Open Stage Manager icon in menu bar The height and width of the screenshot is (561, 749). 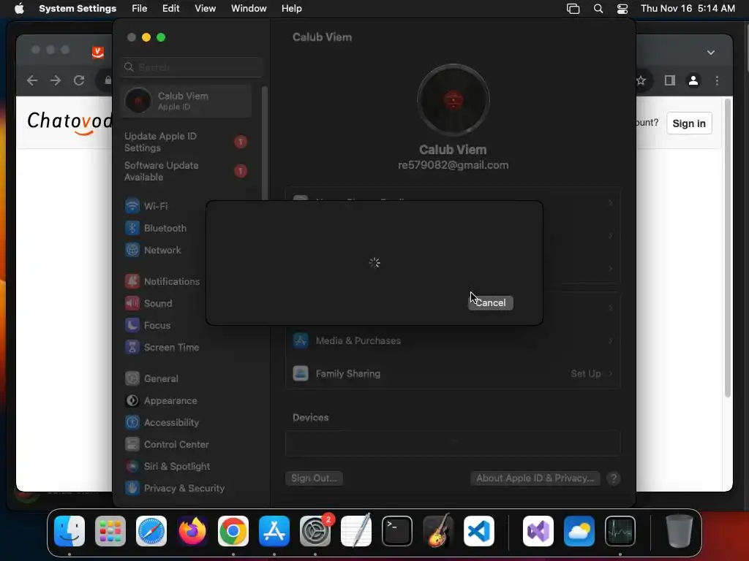(x=573, y=9)
